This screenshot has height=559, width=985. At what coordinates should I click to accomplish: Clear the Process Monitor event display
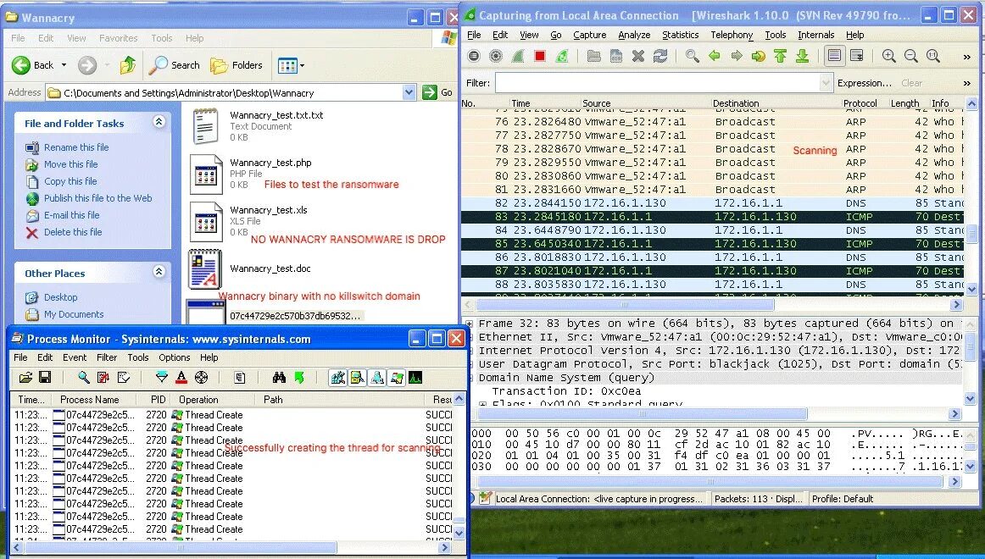point(124,377)
